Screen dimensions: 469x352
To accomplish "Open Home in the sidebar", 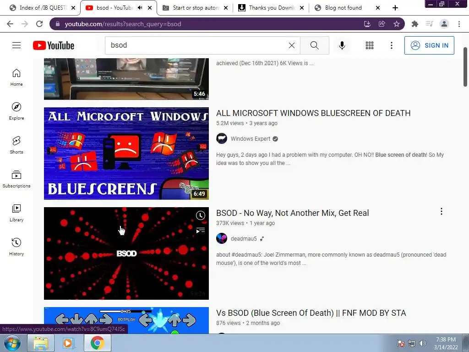I will coord(16,77).
